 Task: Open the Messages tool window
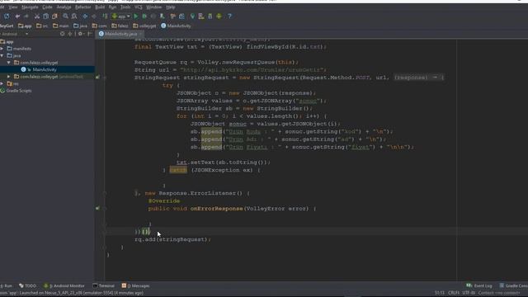tap(135, 286)
